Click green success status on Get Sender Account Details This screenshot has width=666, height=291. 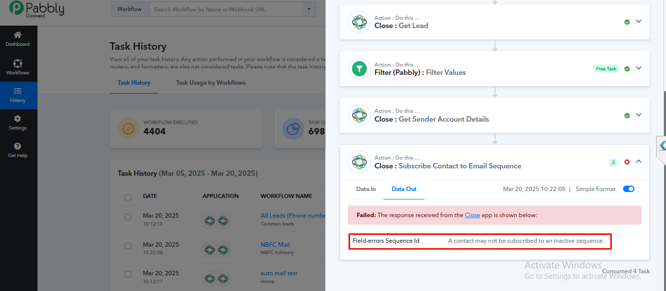(627, 116)
